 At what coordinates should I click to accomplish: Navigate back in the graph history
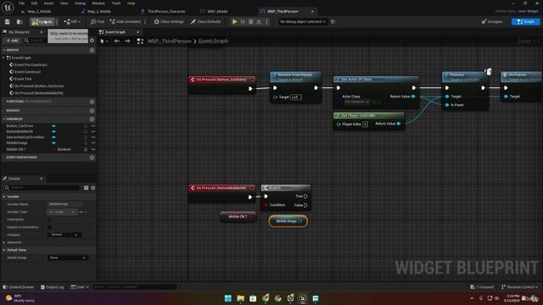coord(117,42)
